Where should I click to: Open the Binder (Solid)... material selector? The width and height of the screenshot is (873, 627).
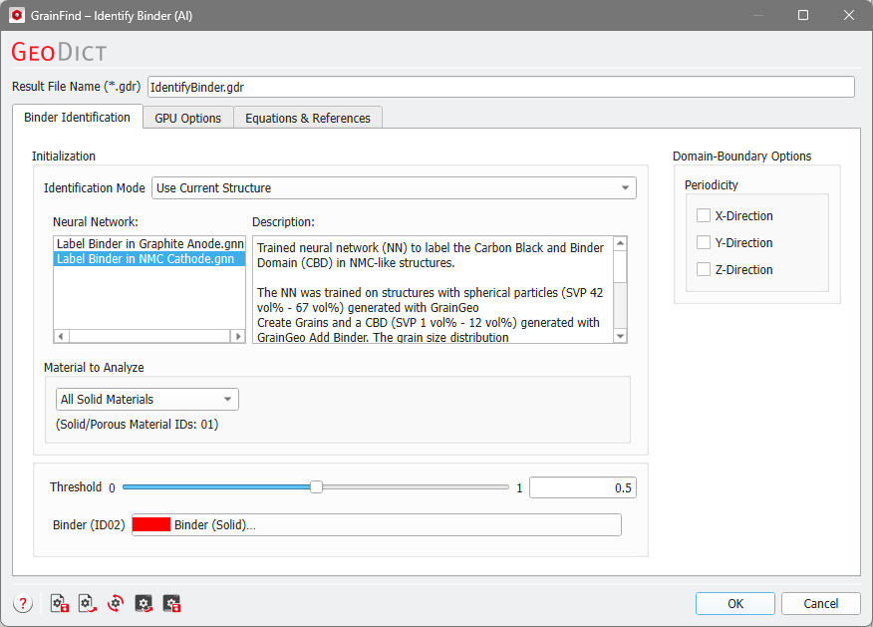377,525
